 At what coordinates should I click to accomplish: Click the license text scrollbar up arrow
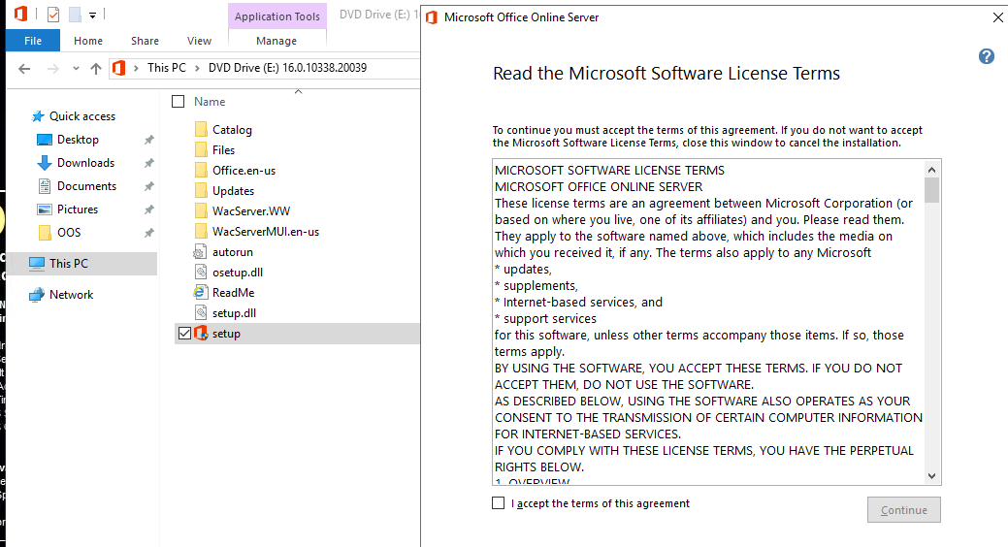coord(932,170)
